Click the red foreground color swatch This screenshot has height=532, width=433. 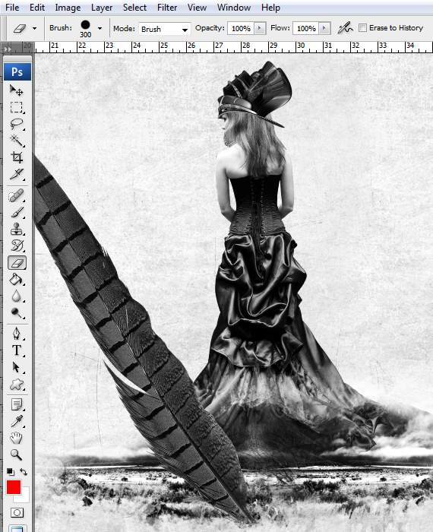tap(14, 487)
